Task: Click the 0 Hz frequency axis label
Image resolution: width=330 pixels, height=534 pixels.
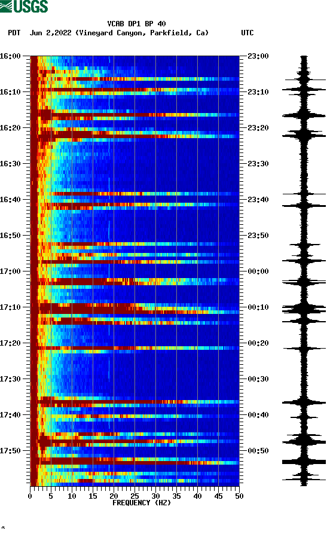Action: tap(30, 496)
